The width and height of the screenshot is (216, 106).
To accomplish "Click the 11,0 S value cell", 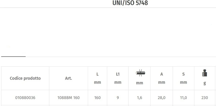I will tap(184, 98).
